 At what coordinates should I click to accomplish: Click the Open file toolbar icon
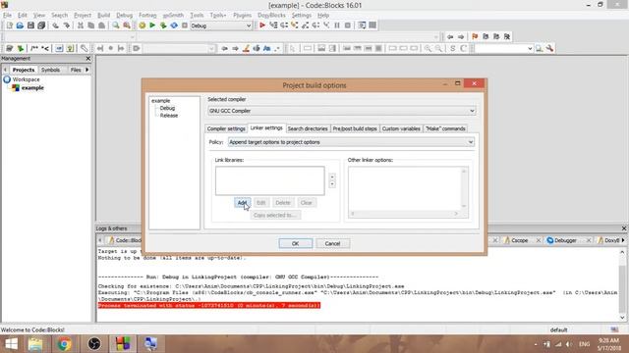coord(20,25)
